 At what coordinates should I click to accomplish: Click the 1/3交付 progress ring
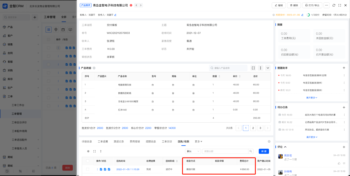pos(309,15)
